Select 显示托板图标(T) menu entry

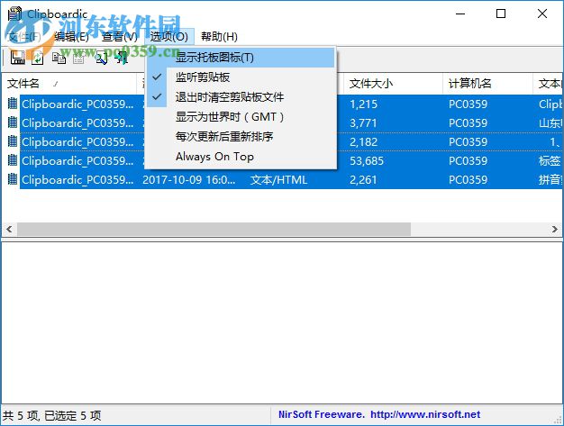click(x=241, y=57)
